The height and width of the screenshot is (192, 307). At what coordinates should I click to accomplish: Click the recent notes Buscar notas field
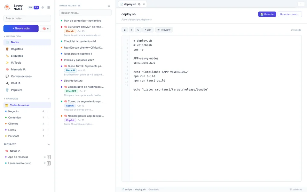[x=85, y=13]
